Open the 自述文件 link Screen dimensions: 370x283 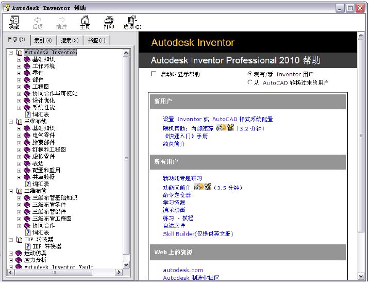pyautogui.click(x=174, y=225)
